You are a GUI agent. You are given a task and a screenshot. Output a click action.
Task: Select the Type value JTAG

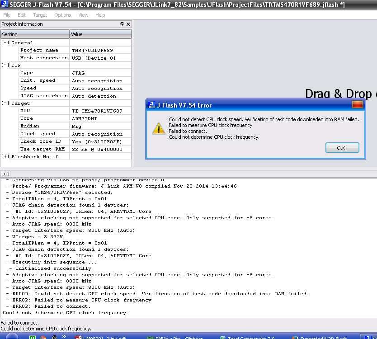point(78,73)
